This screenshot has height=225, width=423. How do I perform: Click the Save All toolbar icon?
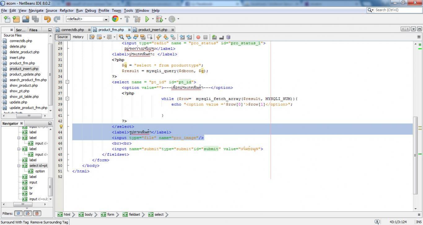[35, 19]
